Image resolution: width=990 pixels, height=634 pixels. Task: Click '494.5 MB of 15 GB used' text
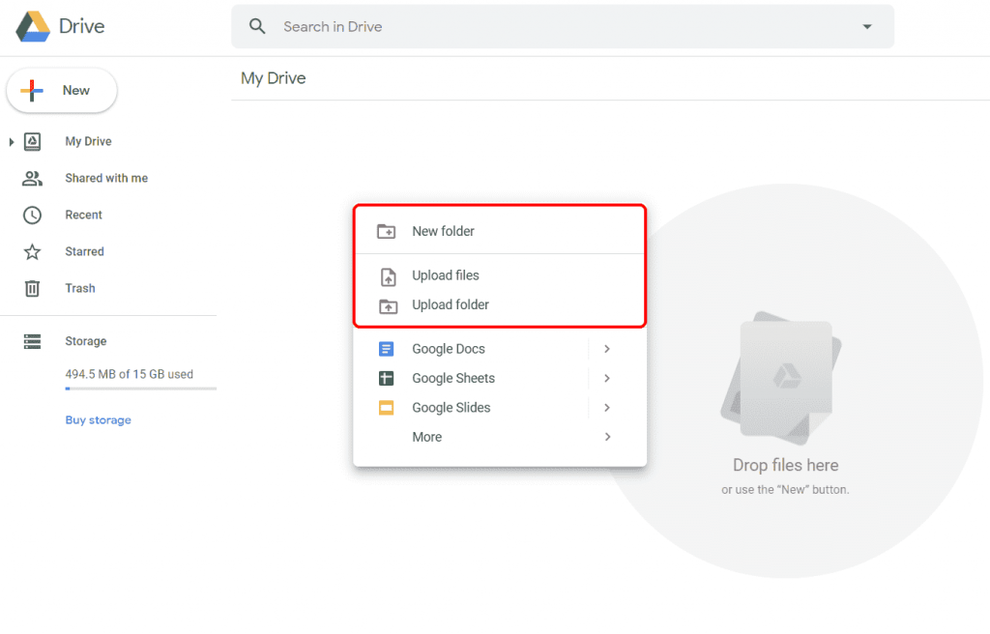[130, 374]
